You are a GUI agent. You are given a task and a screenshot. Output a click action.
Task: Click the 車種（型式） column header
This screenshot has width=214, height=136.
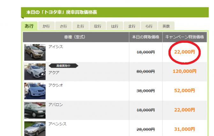[76, 37]
